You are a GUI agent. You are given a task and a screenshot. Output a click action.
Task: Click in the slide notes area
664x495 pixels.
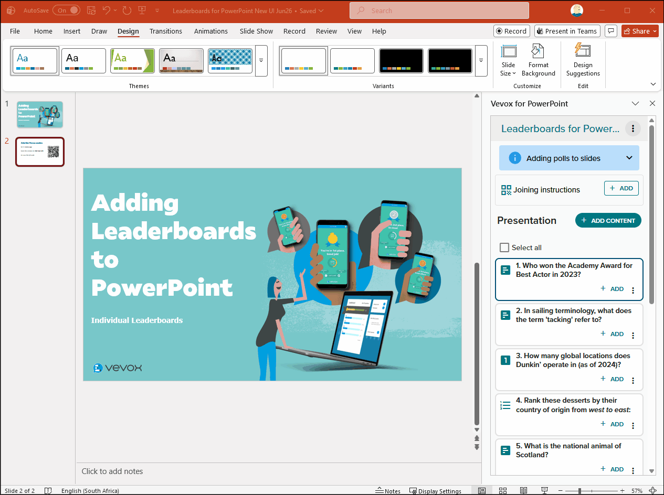click(278, 471)
